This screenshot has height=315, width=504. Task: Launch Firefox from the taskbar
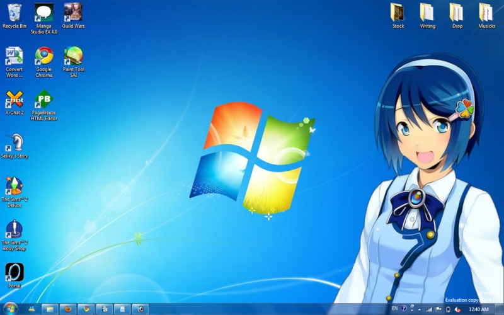68,309
